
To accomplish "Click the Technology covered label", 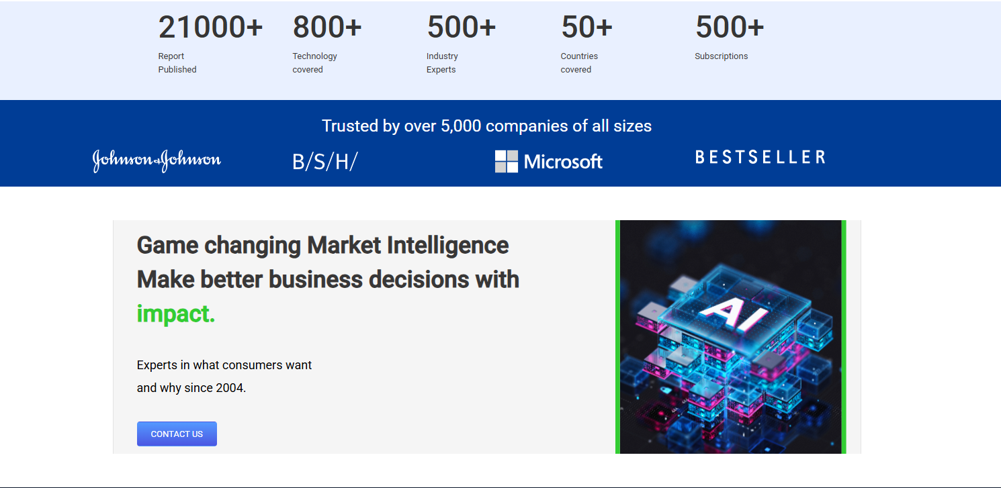I will point(314,63).
